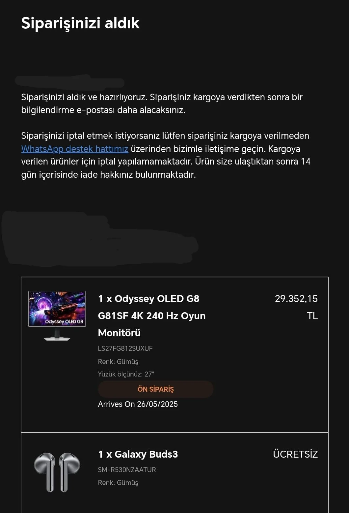This screenshot has width=349, height=513.
Task: Click the Galaxy Buds3 Renk: Gümüş line
Action: pyautogui.click(x=118, y=483)
